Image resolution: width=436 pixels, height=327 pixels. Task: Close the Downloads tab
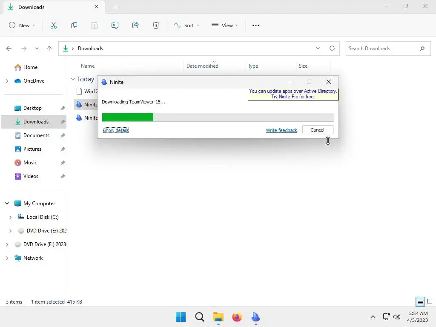(97, 7)
